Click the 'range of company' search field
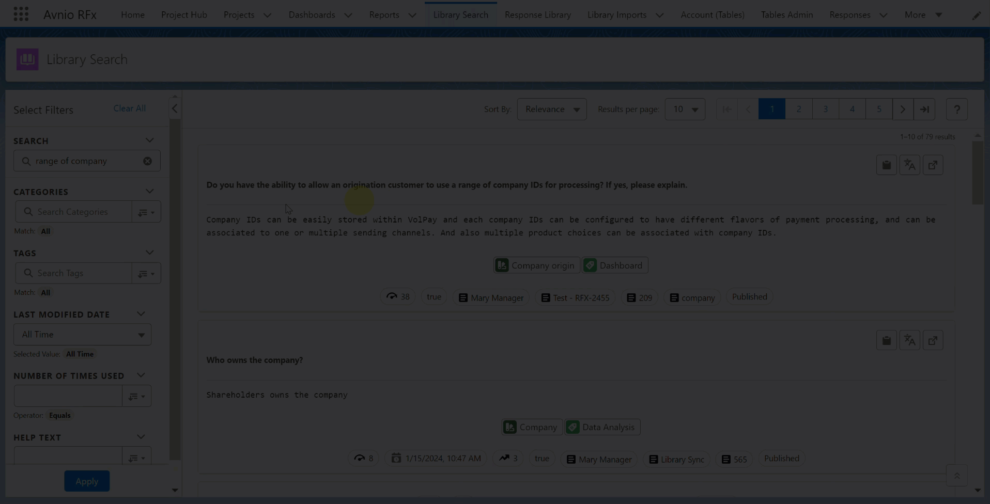Screen dimensions: 990x504 tap(87, 161)
